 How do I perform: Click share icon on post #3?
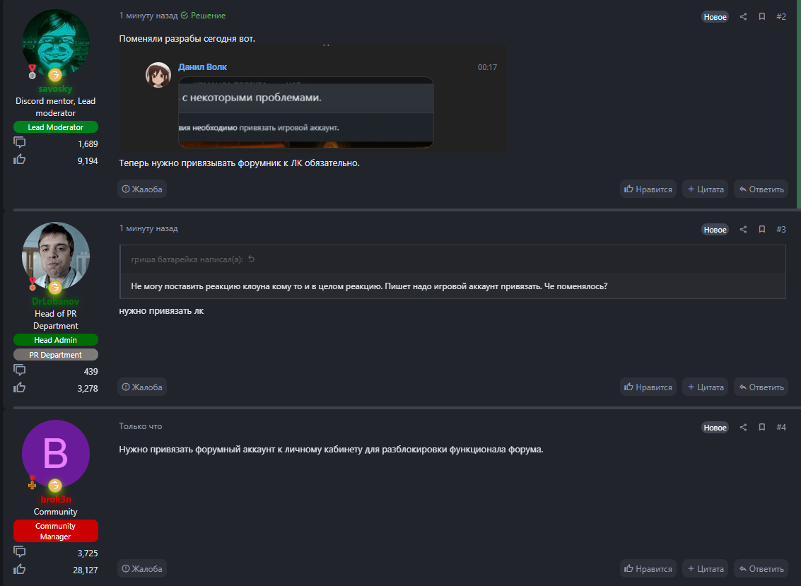743,230
